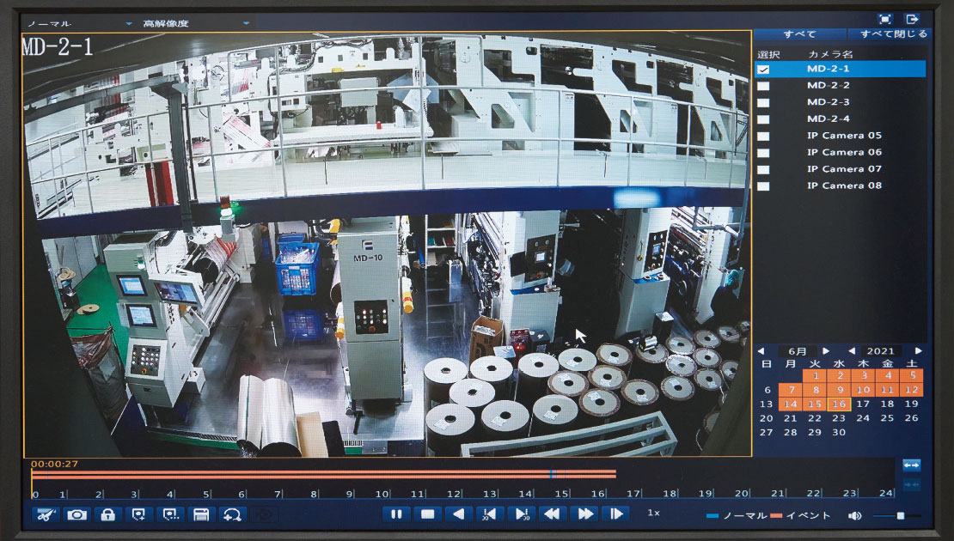The height and width of the screenshot is (541, 954).
Task: Check the MD-2-3 camera checkbox
Action: [x=763, y=103]
